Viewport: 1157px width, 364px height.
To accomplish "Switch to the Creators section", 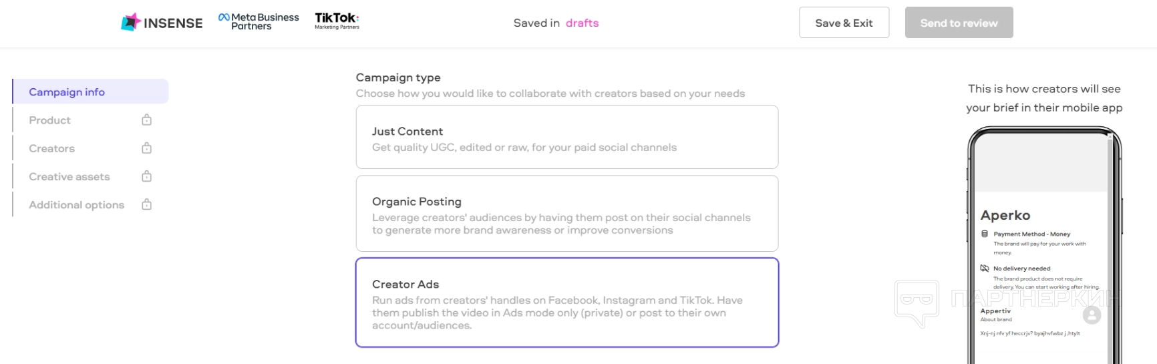I will coord(52,148).
